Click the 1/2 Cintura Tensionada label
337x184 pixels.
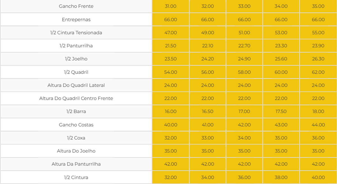(76, 33)
